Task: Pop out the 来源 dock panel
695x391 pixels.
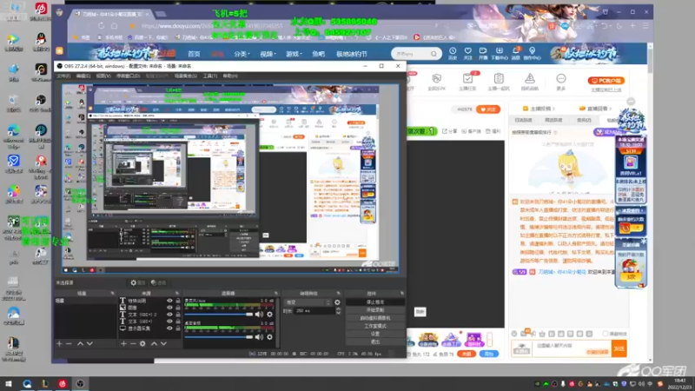Action: [x=177, y=293]
